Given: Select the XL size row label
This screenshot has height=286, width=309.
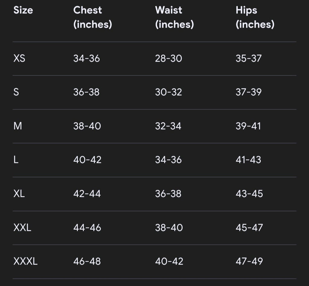Looking at the screenshot, I should pos(19,194).
